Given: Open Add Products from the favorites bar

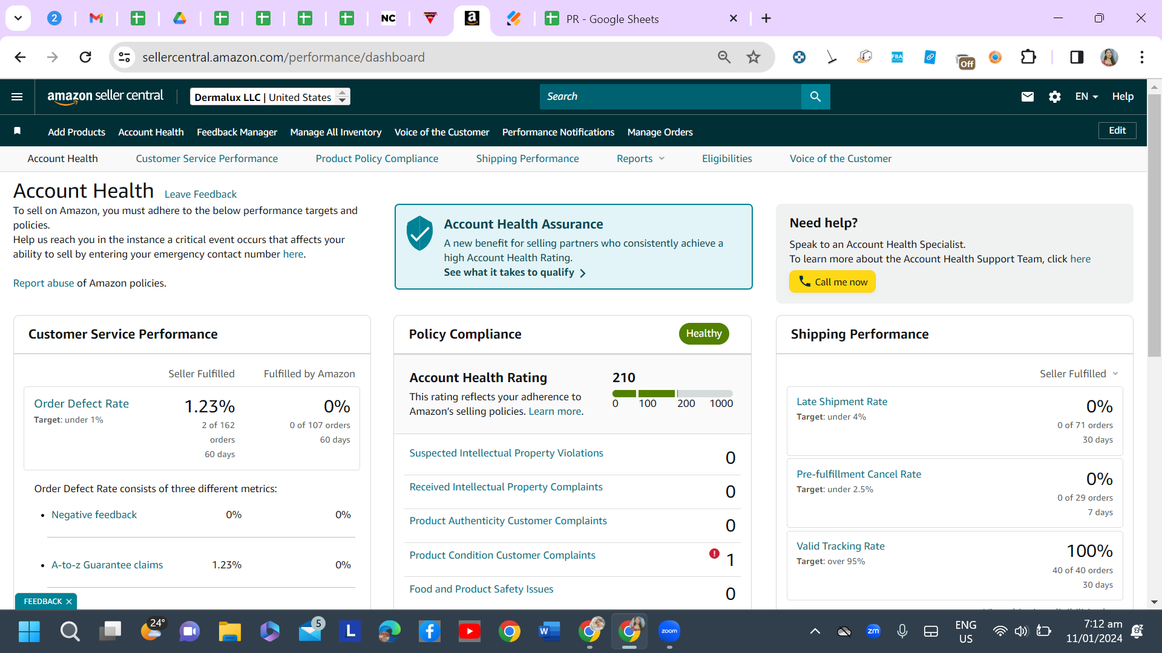Looking at the screenshot, I should tap(76, 132).
